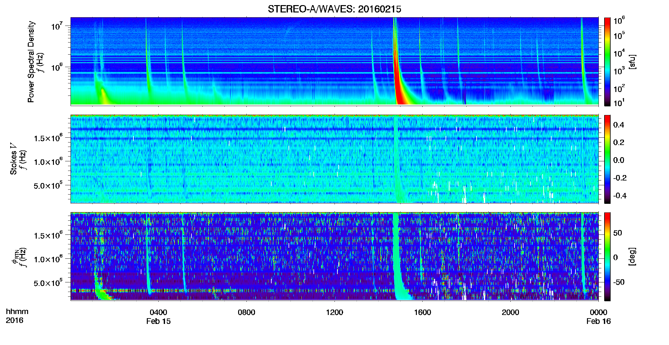Click the Feb 16 date label

598,321
